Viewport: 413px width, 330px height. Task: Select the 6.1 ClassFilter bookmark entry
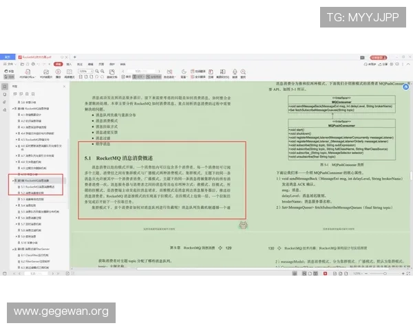click(x=32, y=255)
